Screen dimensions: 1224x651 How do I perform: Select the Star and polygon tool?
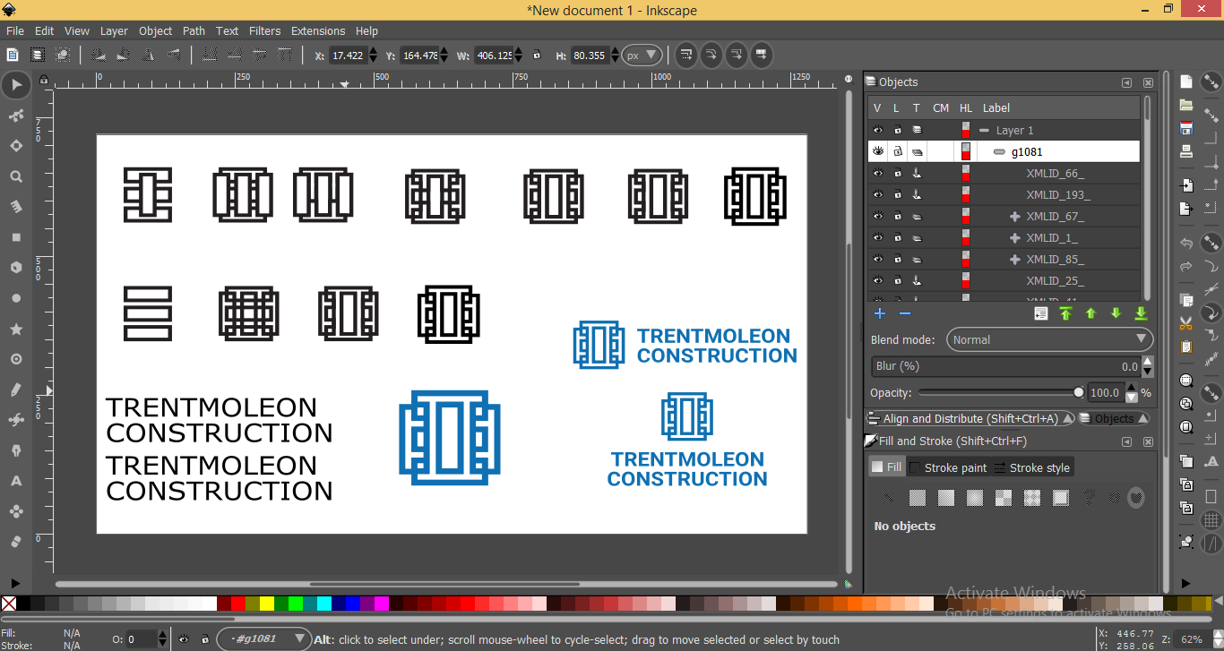coord(15,329)
